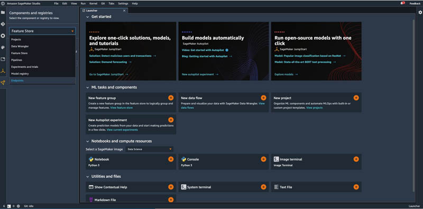The image size is (423, 209).
Task: Open Go to SageMaker JumpStart link
Action: click(x=109, y=74)
